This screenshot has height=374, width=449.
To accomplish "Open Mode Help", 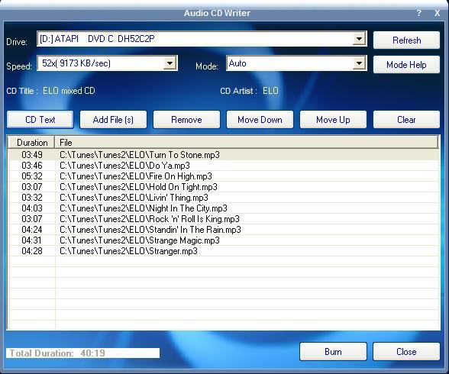I will pyautogui.click(x=406, y=64).
